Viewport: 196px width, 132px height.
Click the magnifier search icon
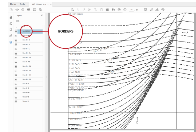click(x=40, y=10)
